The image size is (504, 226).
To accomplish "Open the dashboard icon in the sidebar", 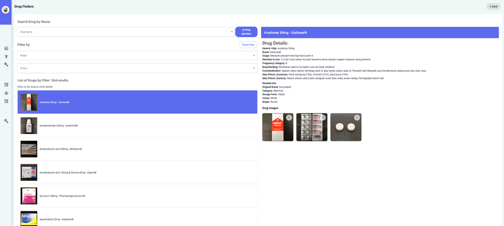I will tap(6, 48).
